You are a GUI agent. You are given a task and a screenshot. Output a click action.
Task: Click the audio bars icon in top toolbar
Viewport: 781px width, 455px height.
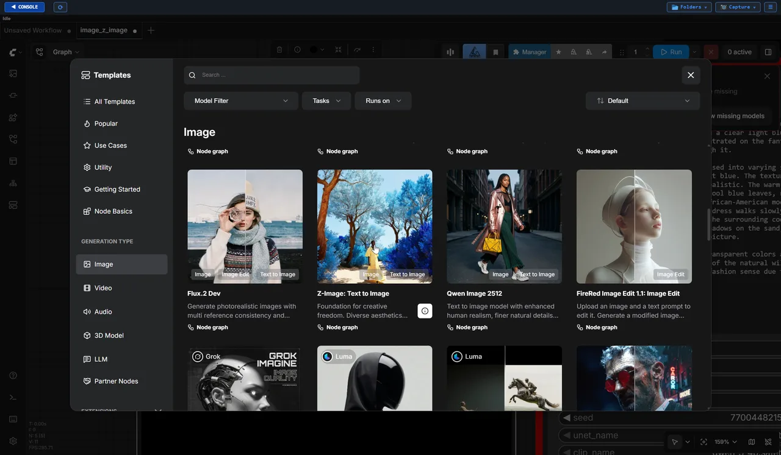point(450,52)
